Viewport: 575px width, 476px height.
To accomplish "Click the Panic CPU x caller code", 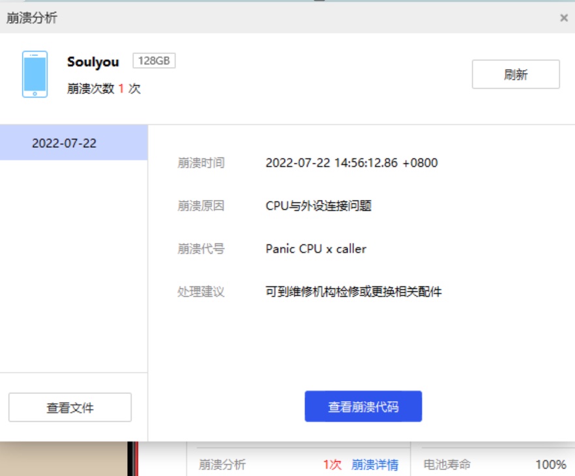I will pyautogui.click(x=316, y=249).
